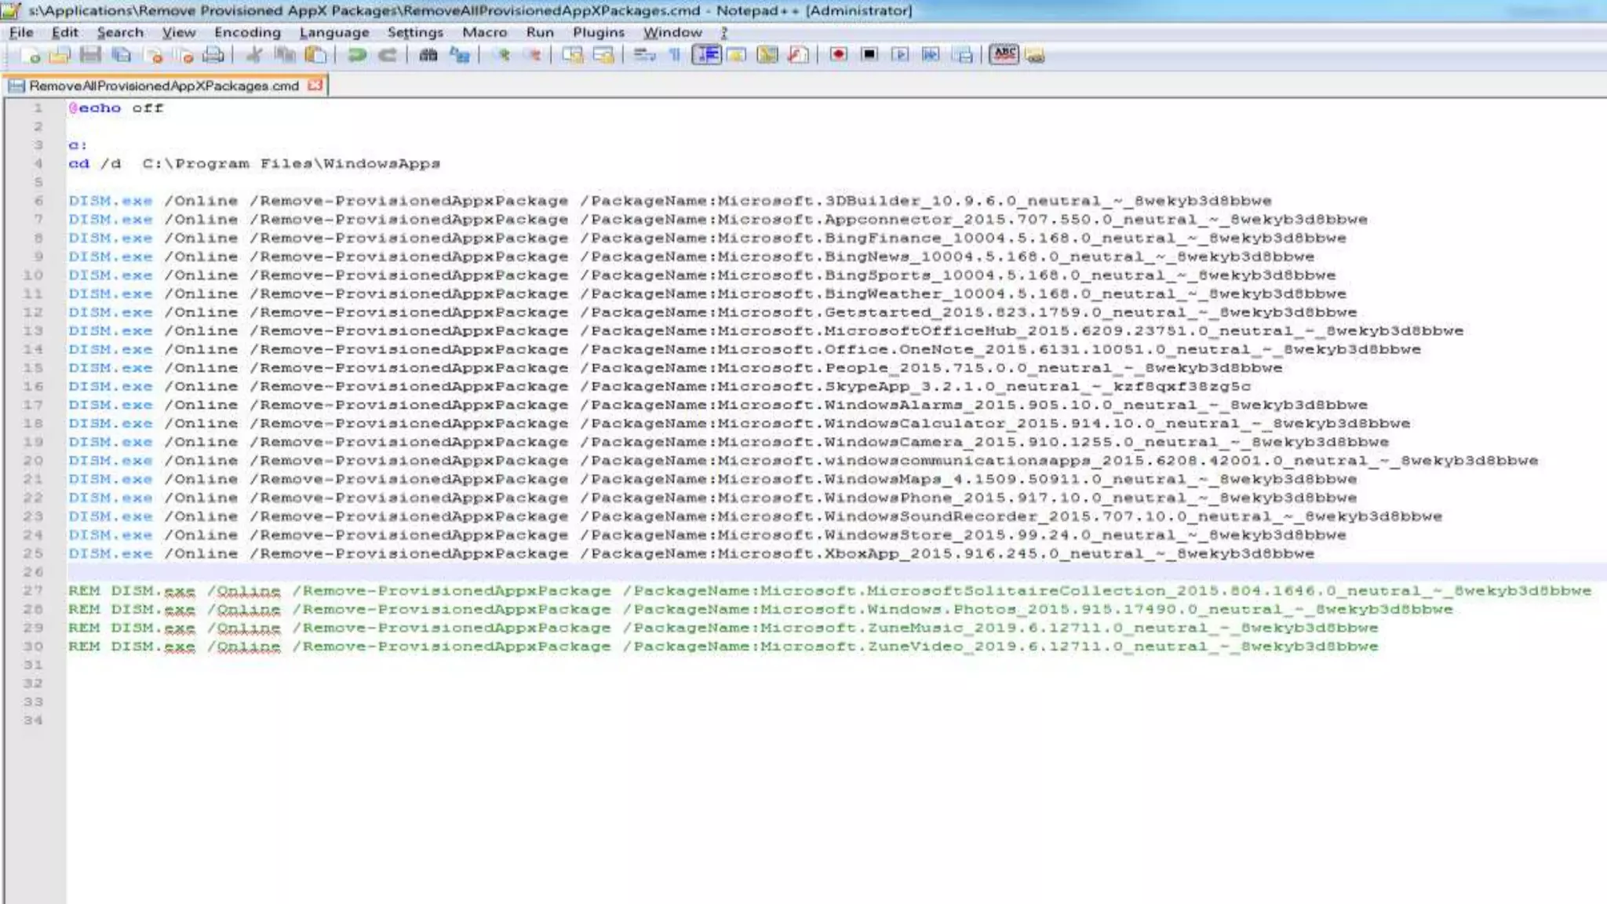Print the document
The image size is (1607, 904).
tap(213, 55)
